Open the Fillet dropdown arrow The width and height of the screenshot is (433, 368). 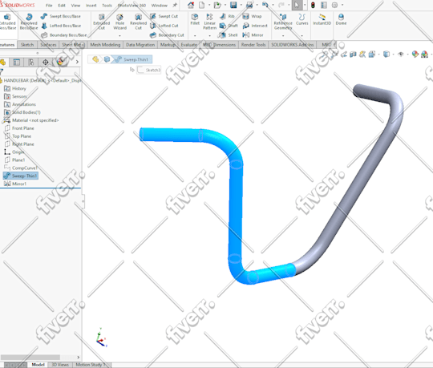click(195, 35)
